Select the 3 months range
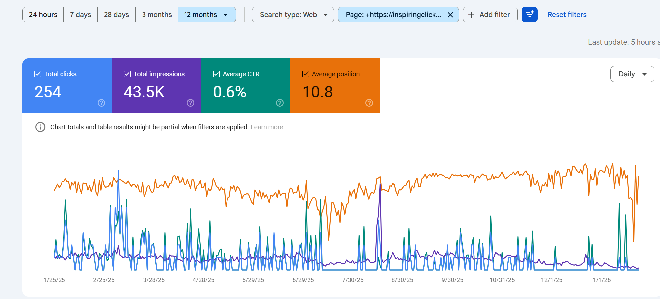This screenshot has height=299, width=660. pos(156,14)
